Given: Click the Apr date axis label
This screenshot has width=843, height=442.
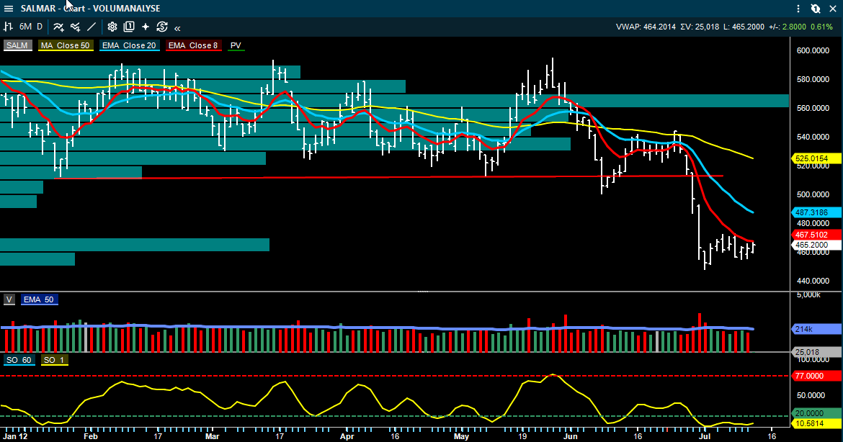Looking at the screenshot, I should [347, 437].
